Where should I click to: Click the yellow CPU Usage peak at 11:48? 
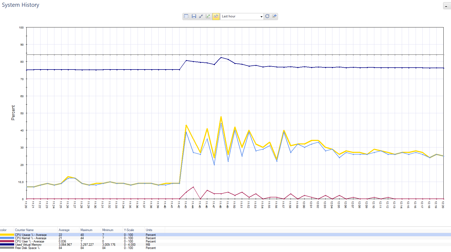tap(221, 117)
